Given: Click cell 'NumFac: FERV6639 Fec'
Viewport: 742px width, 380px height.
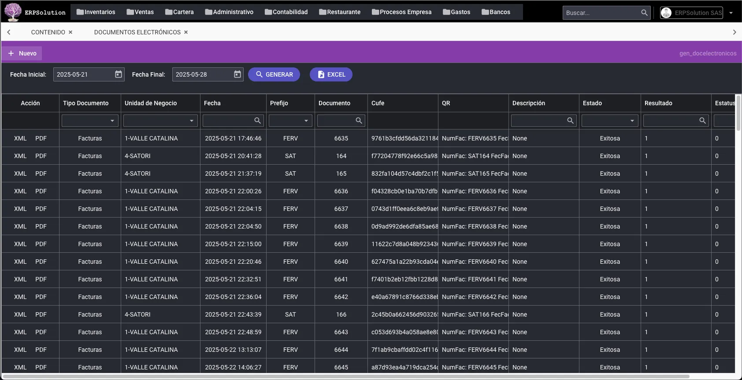Looking at the screenshot, I should (x=473, y=244).
